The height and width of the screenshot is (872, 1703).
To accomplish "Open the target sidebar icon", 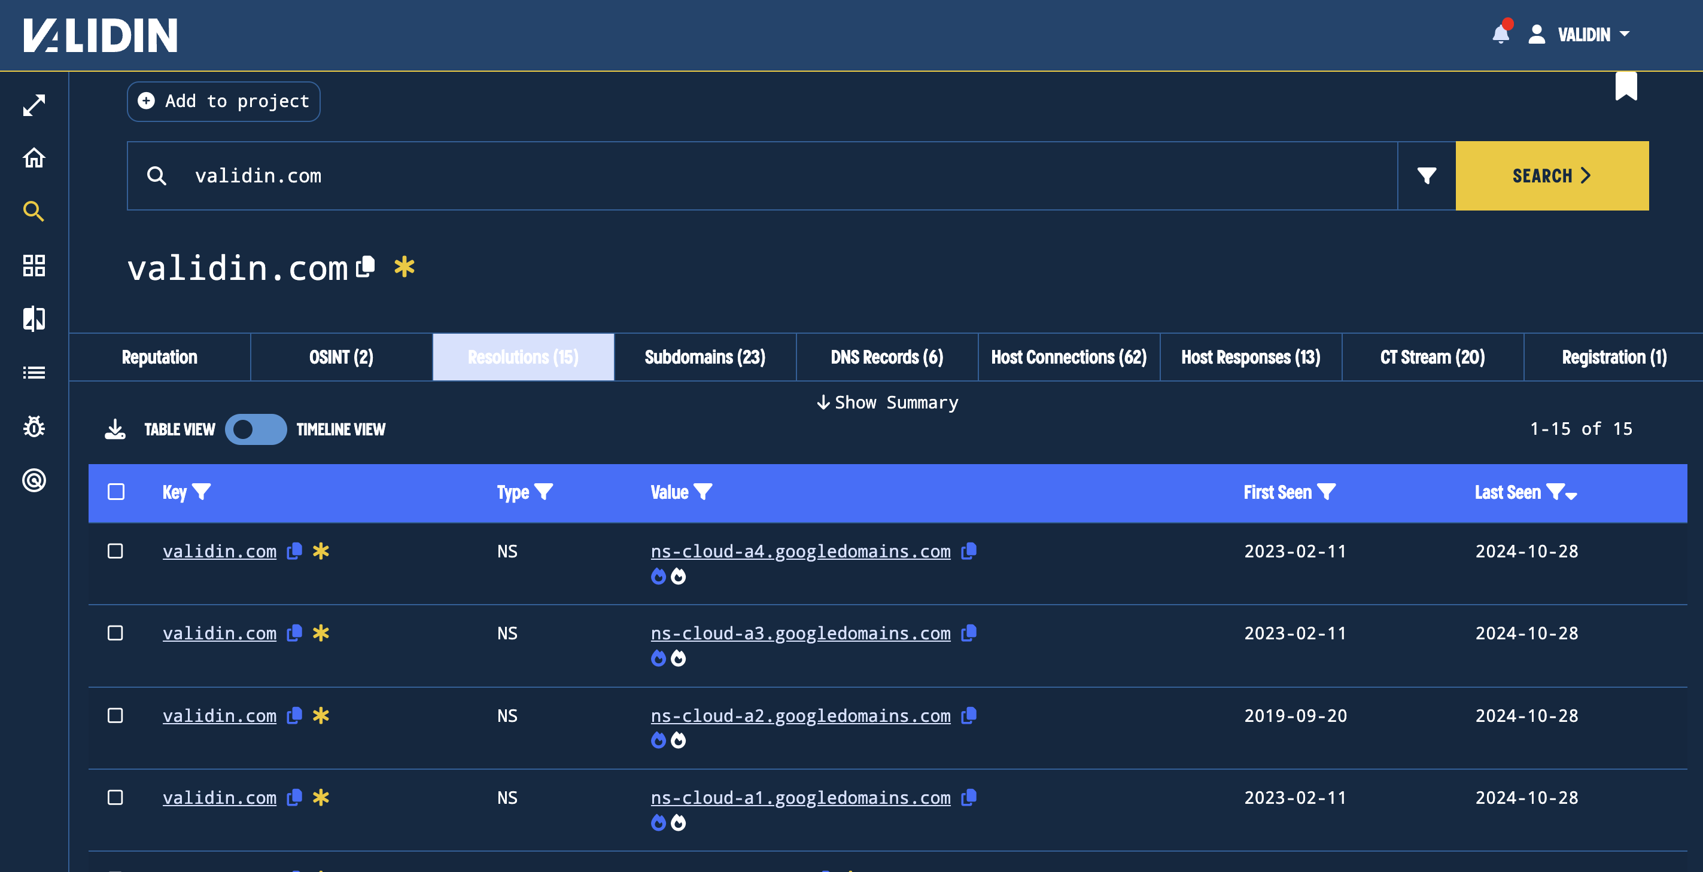I will click(x=34, y=480).
